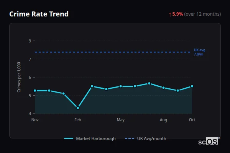Click the 'May' axis label
Screen dimensions: 230x153
(121, 120)
